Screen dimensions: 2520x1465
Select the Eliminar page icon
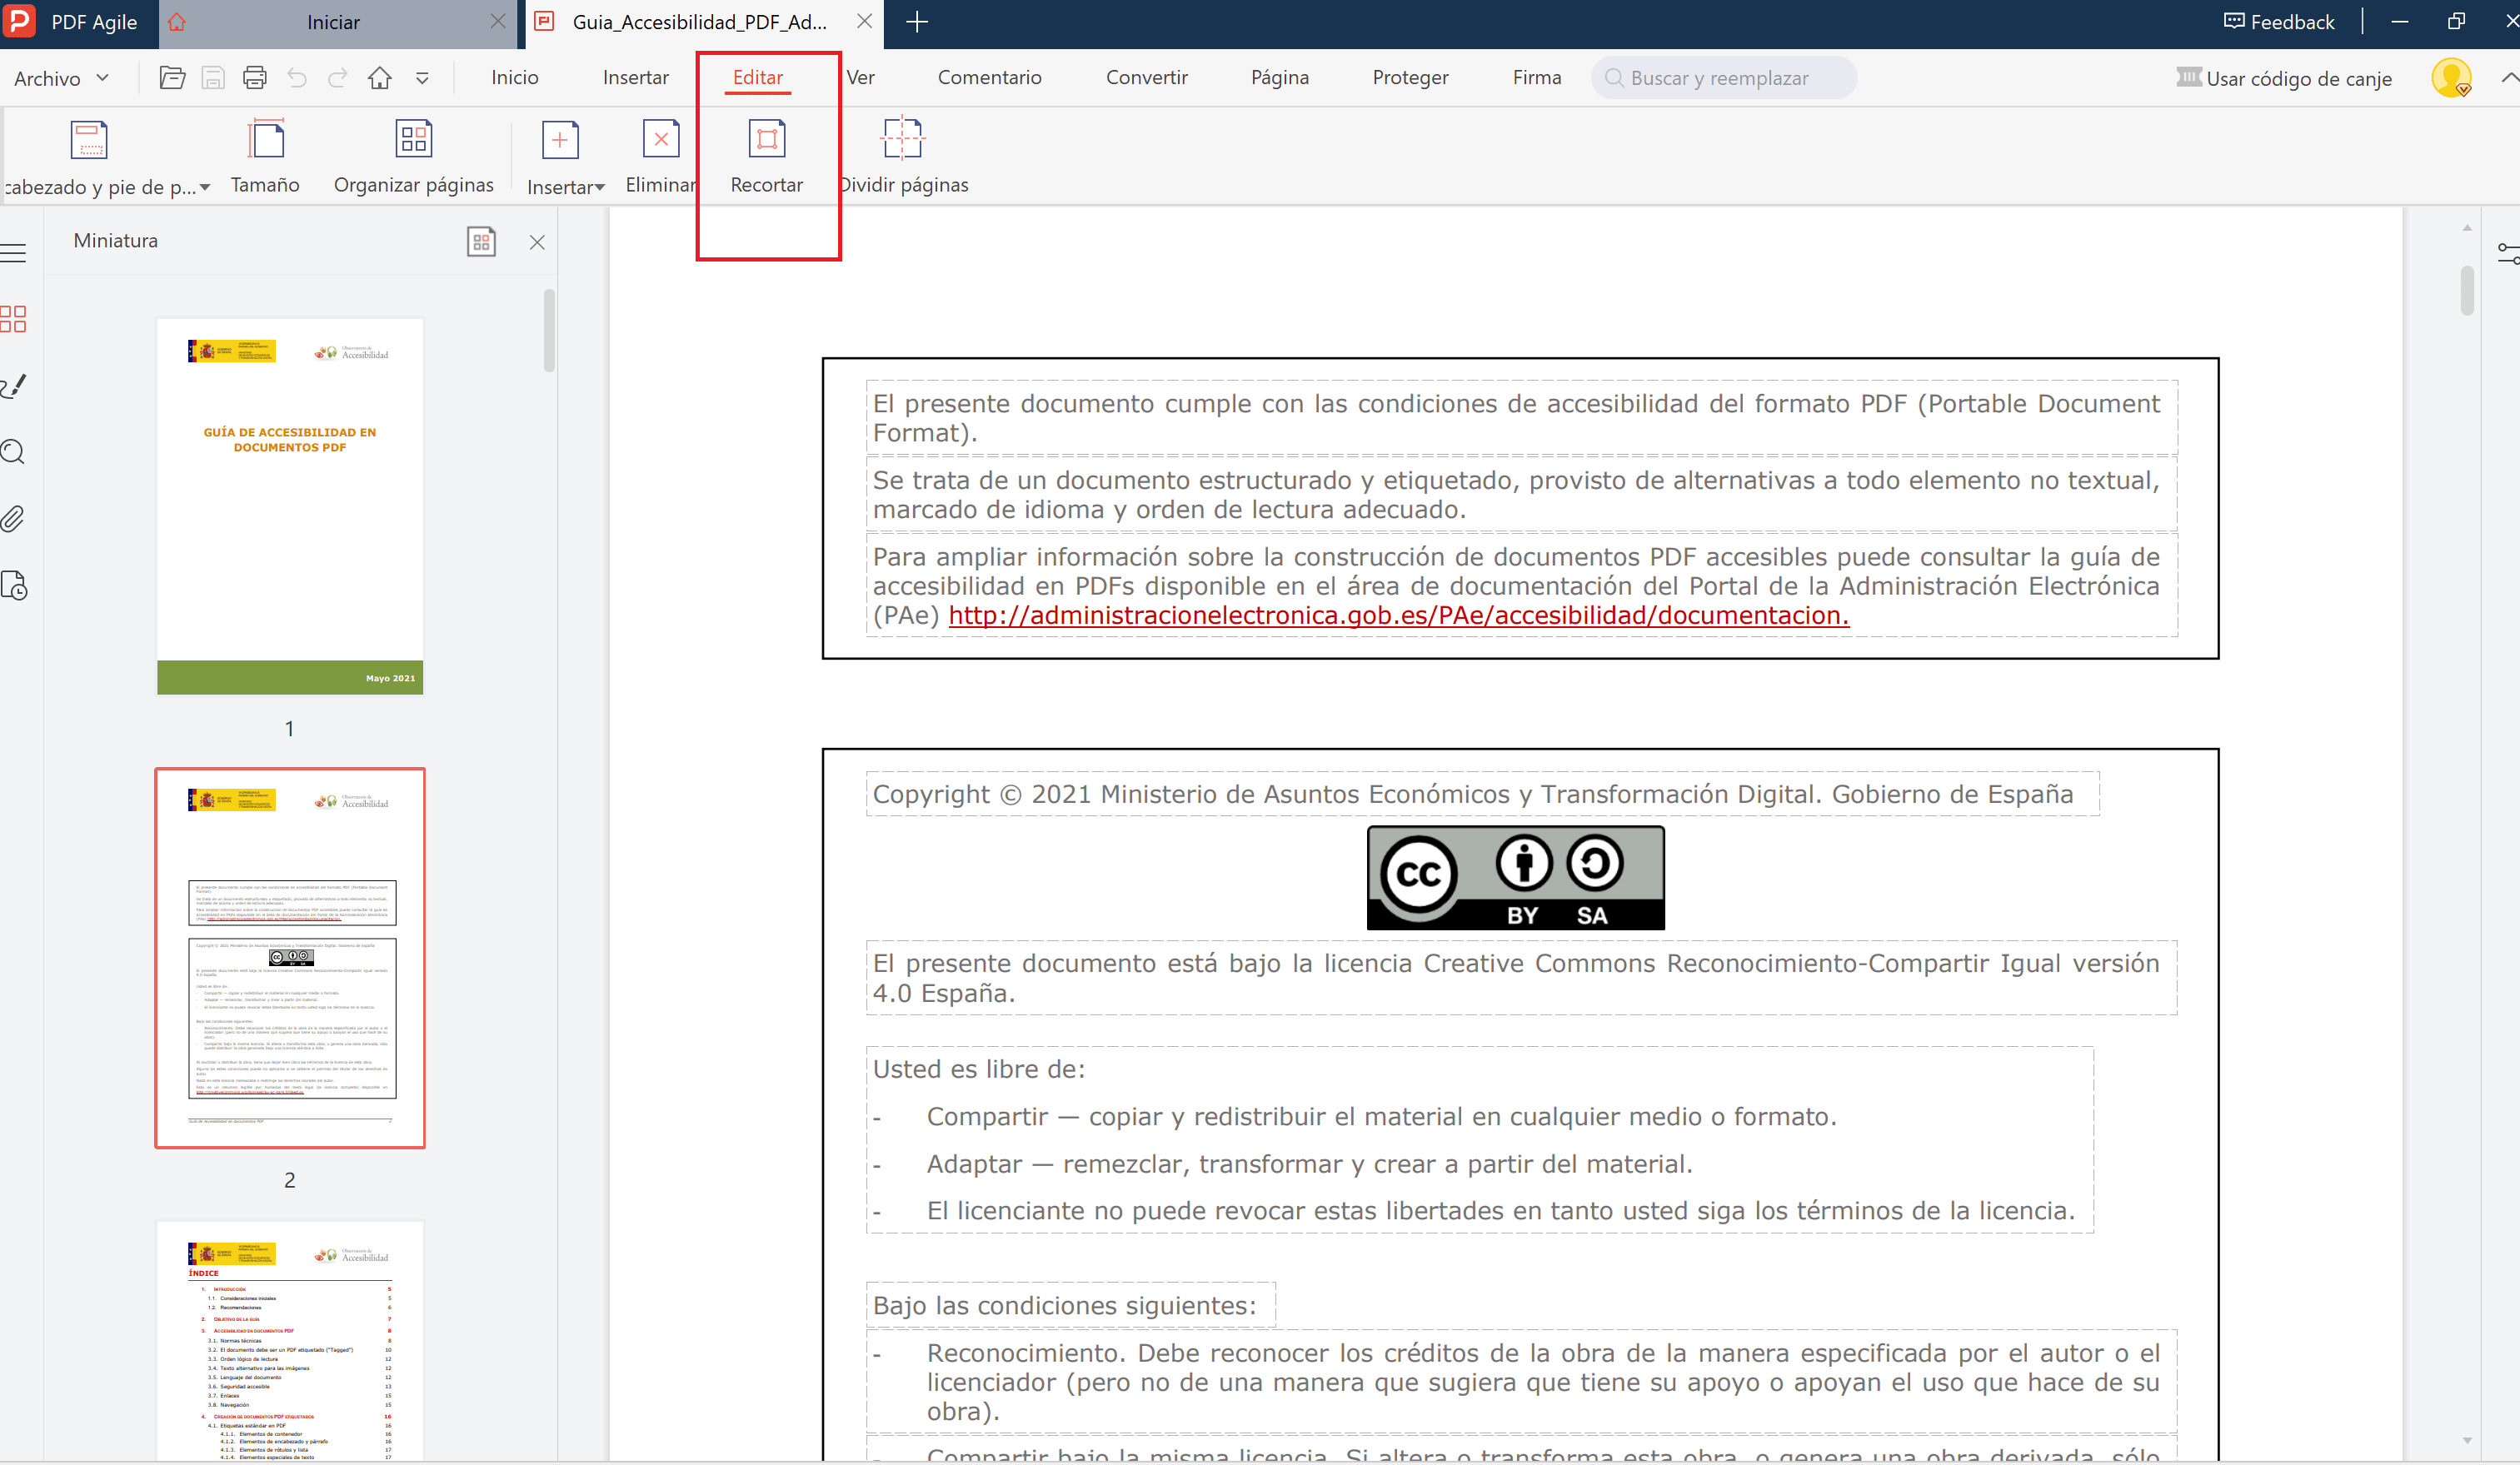coord(660,140)
